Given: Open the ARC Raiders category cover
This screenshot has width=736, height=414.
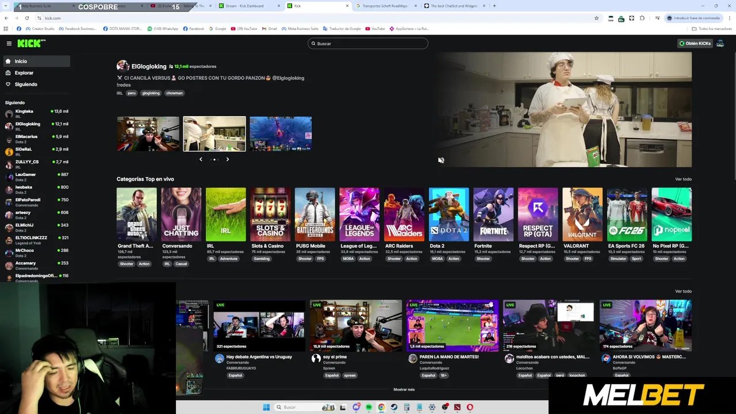Looking at the screenshot, I should coord(404,214).
